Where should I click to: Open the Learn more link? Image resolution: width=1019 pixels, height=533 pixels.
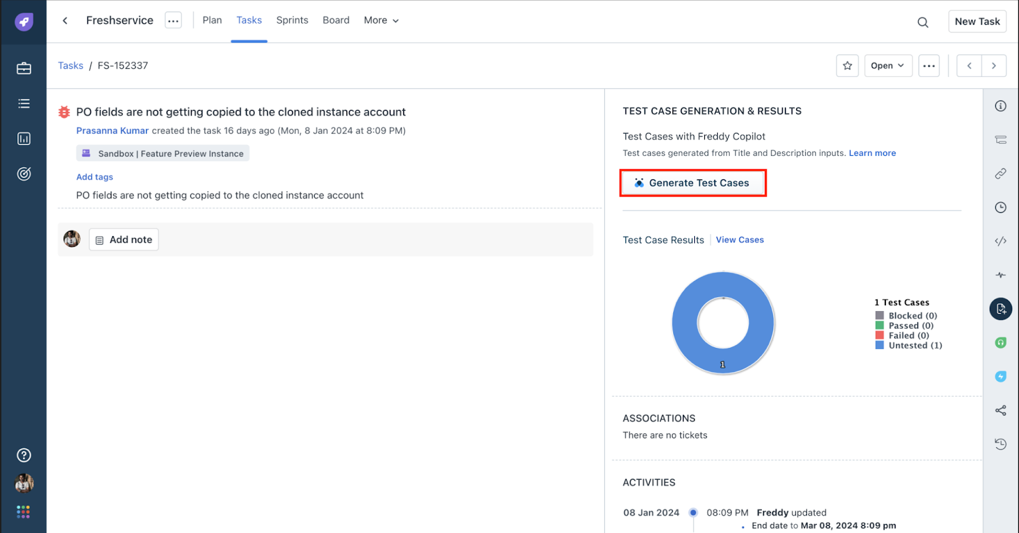click(872, 153)
